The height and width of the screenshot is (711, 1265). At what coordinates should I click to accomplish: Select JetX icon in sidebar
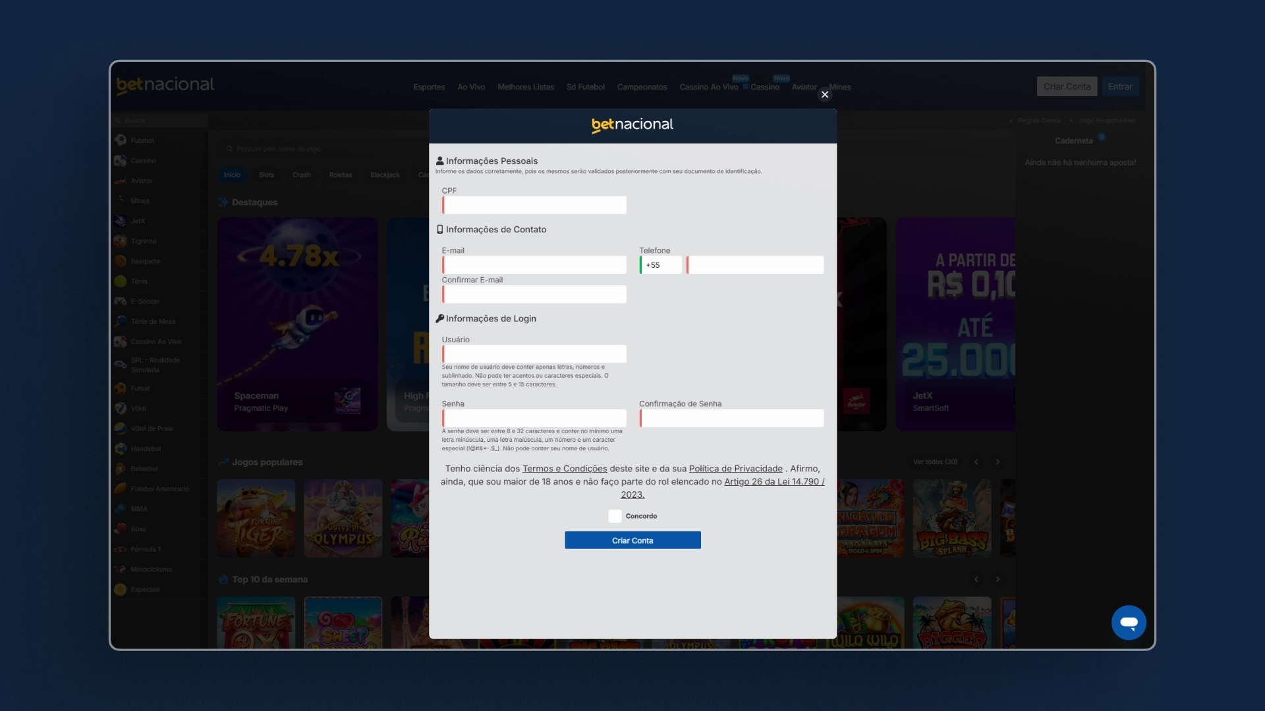tap(120, 221)
